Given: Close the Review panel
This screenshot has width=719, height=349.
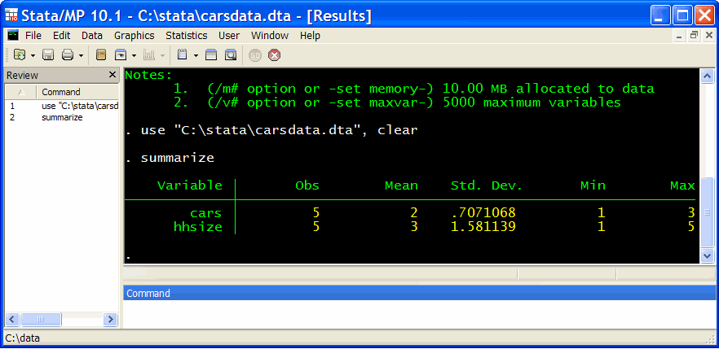Looking at the screenshot, I should tap(112, 75).
